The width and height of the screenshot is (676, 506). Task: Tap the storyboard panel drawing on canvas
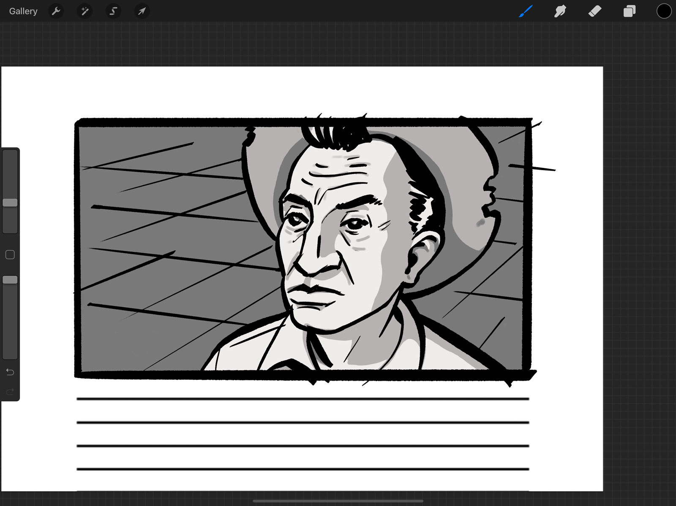coord(303,249)
